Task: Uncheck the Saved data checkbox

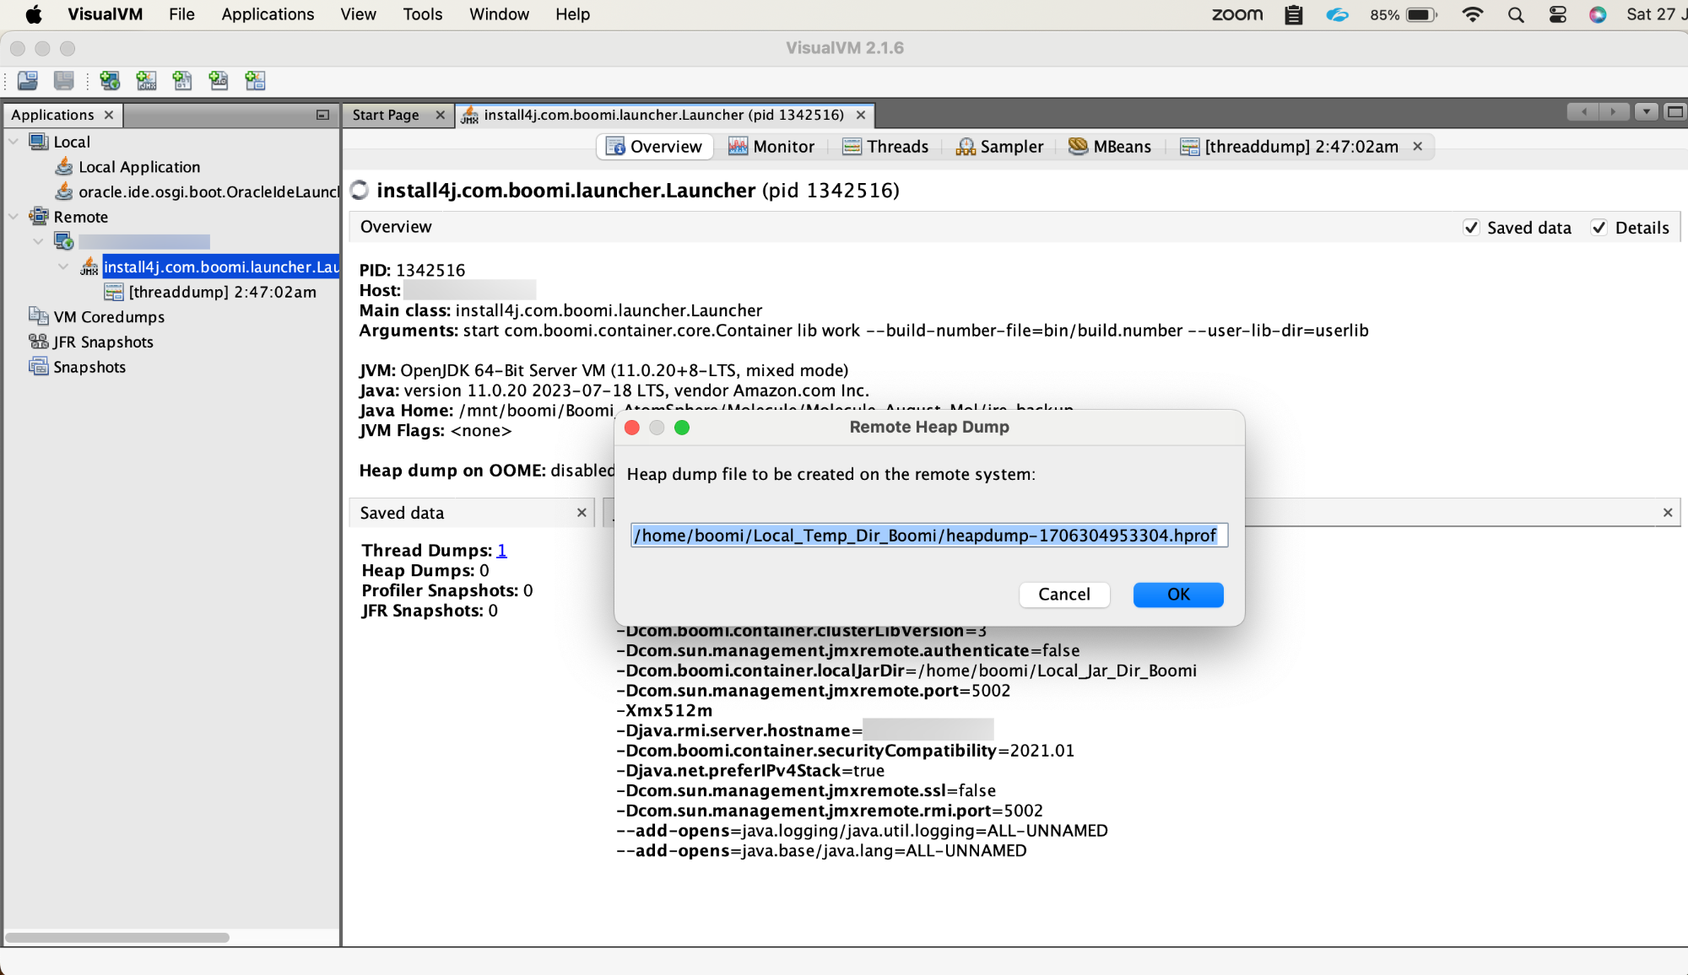Action: (1472, 227)
